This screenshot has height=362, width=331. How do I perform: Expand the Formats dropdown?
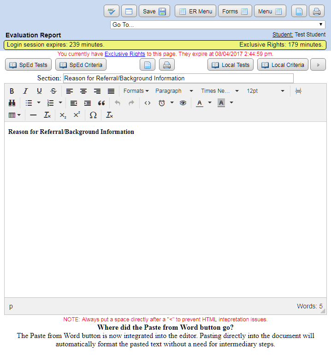click(136, 91)
